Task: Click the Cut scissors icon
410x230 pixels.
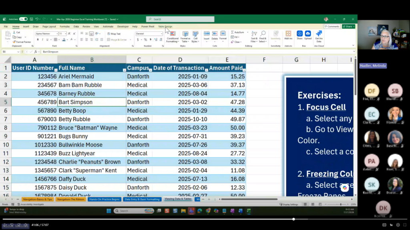Action: click(x=14, y=32)
